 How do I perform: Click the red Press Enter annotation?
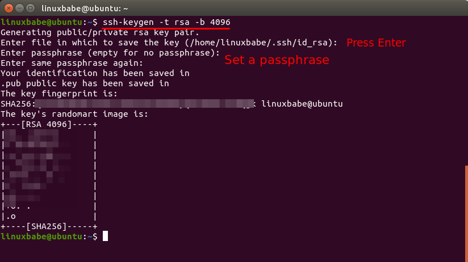376,43
